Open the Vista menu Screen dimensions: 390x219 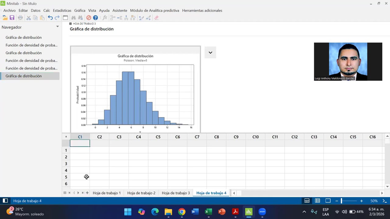click(x=92, y=10)
